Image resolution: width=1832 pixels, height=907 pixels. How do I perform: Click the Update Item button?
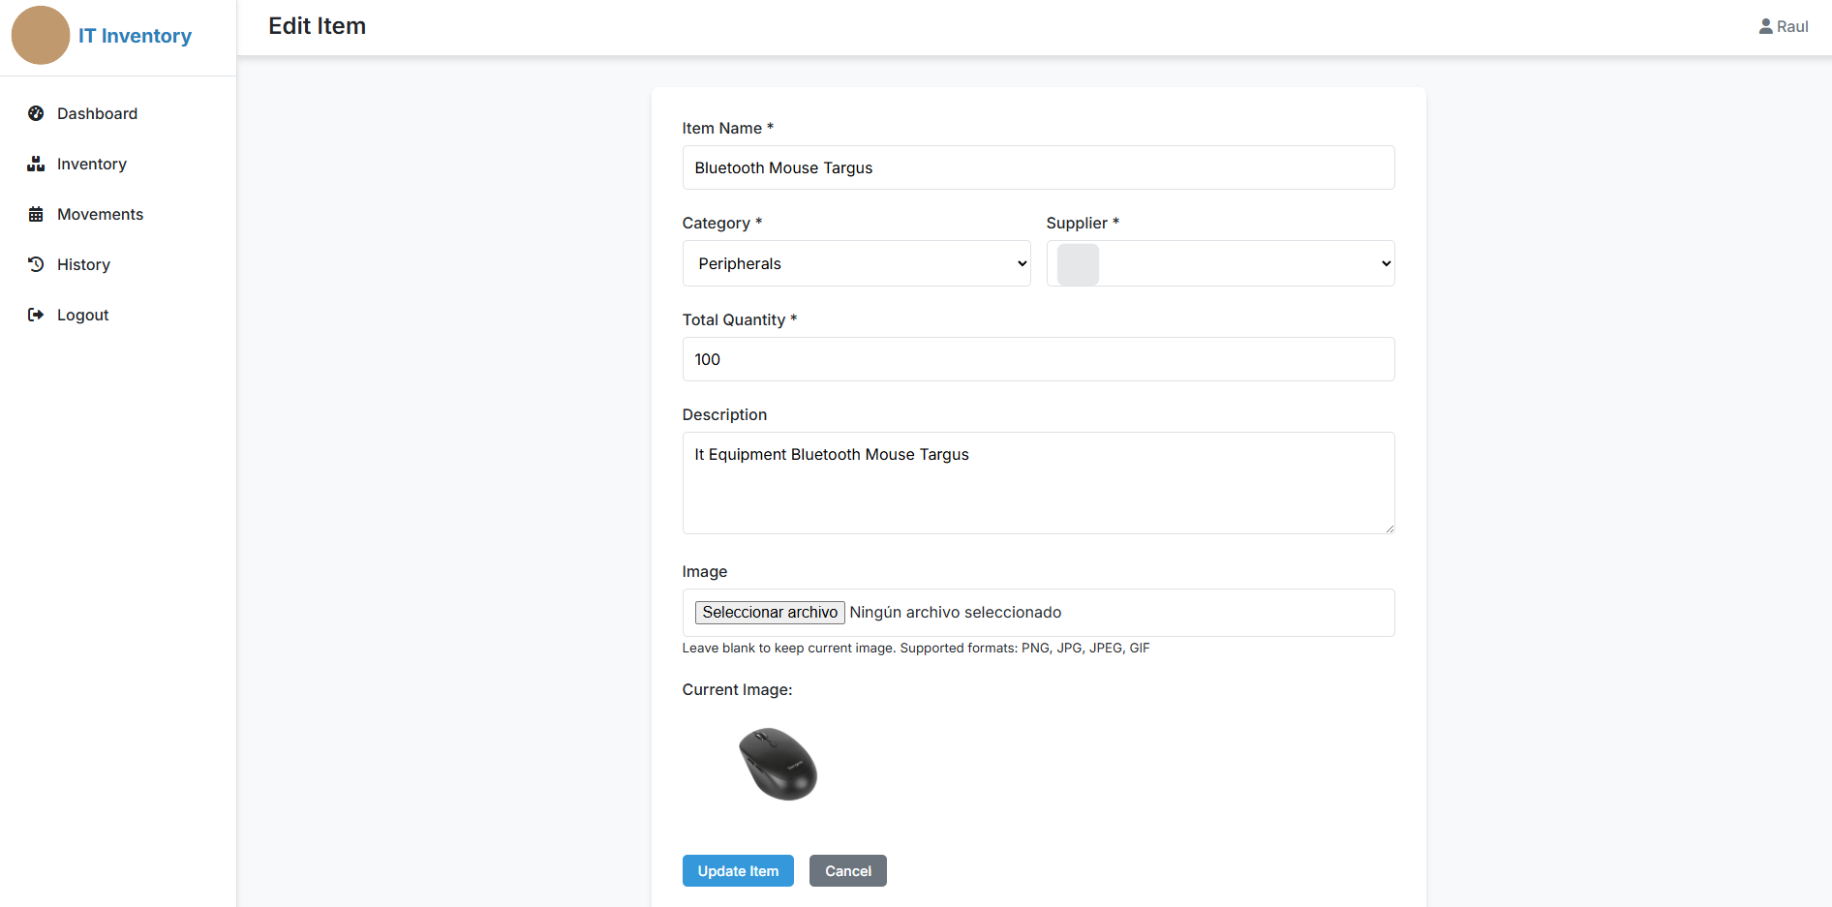[x=738, y=871]
